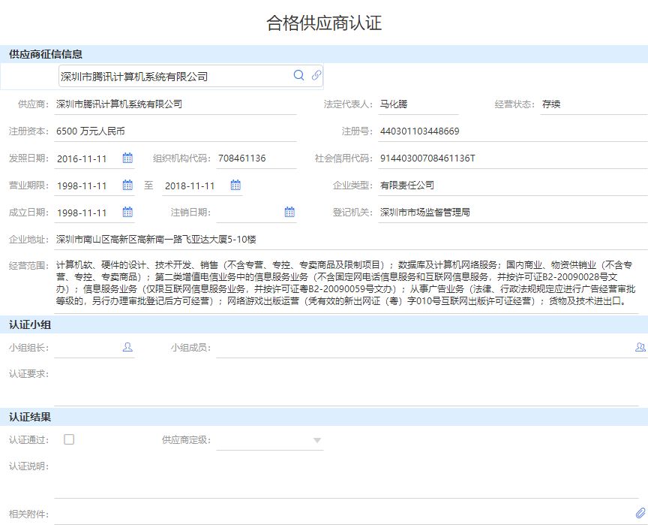Open calendar for 营业期限 start date
The height and width of the screenshot is (525, 648).
coord(127,185)
